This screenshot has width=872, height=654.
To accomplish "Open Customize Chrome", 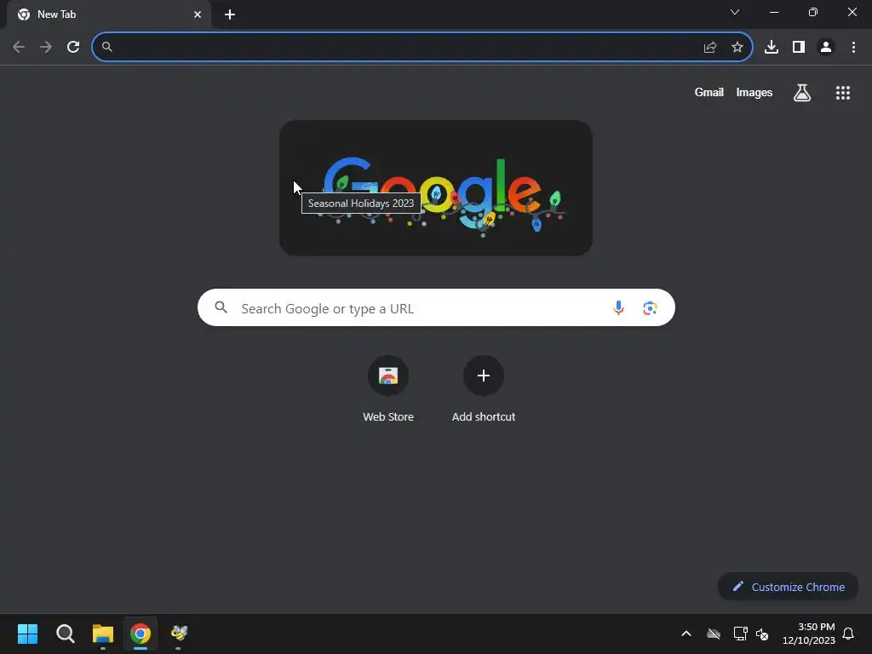I will click(788, 587).
